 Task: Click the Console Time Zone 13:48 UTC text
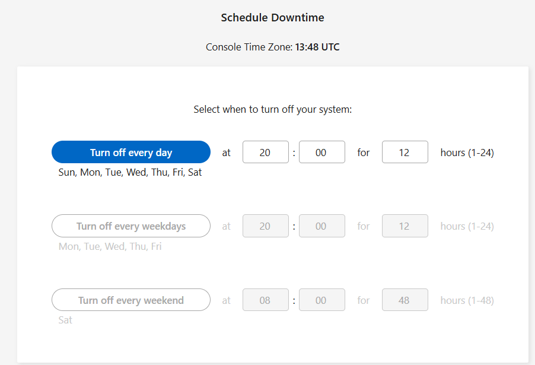click(x=272, y=47)
